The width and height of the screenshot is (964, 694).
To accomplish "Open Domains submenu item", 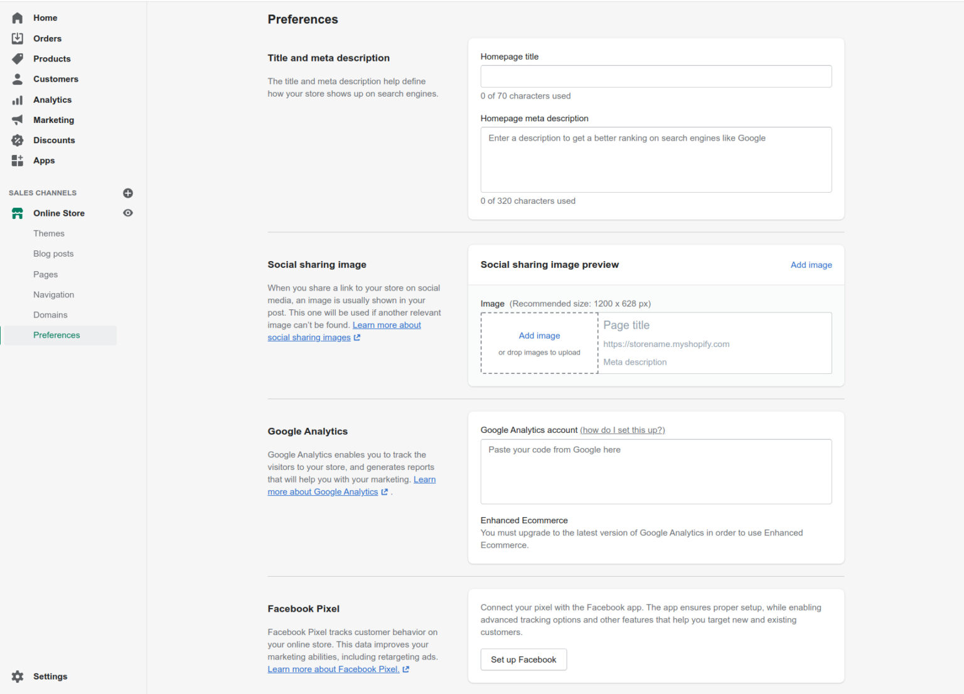I will pos(50,315).
